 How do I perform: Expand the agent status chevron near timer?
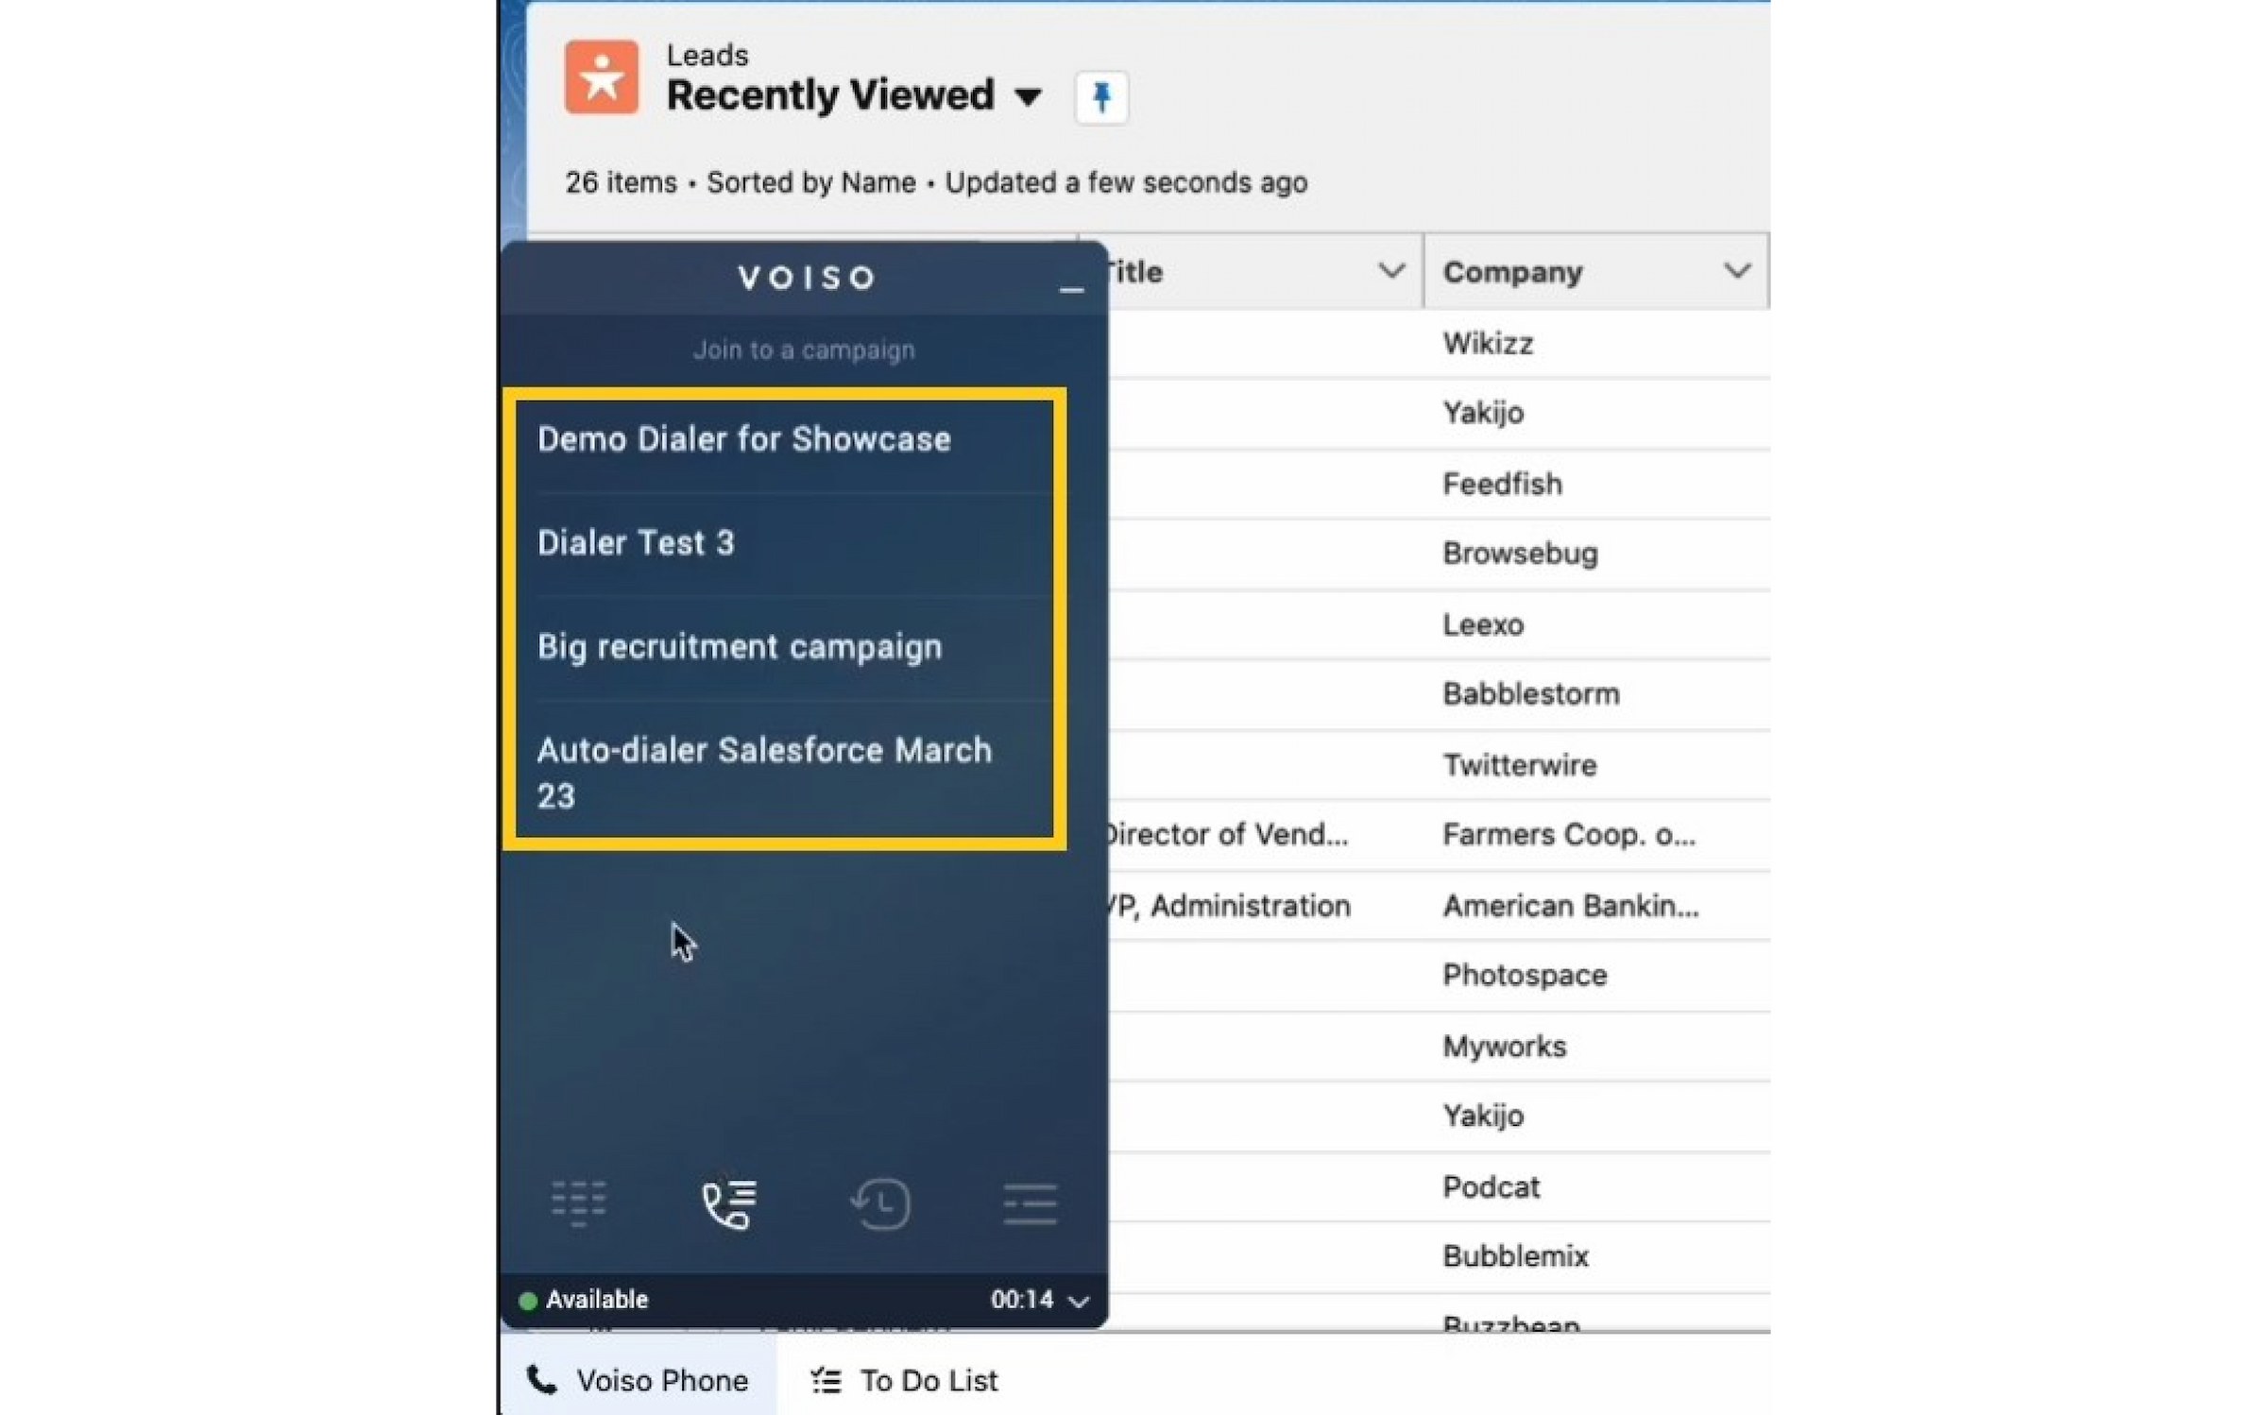(1079, 1302)
